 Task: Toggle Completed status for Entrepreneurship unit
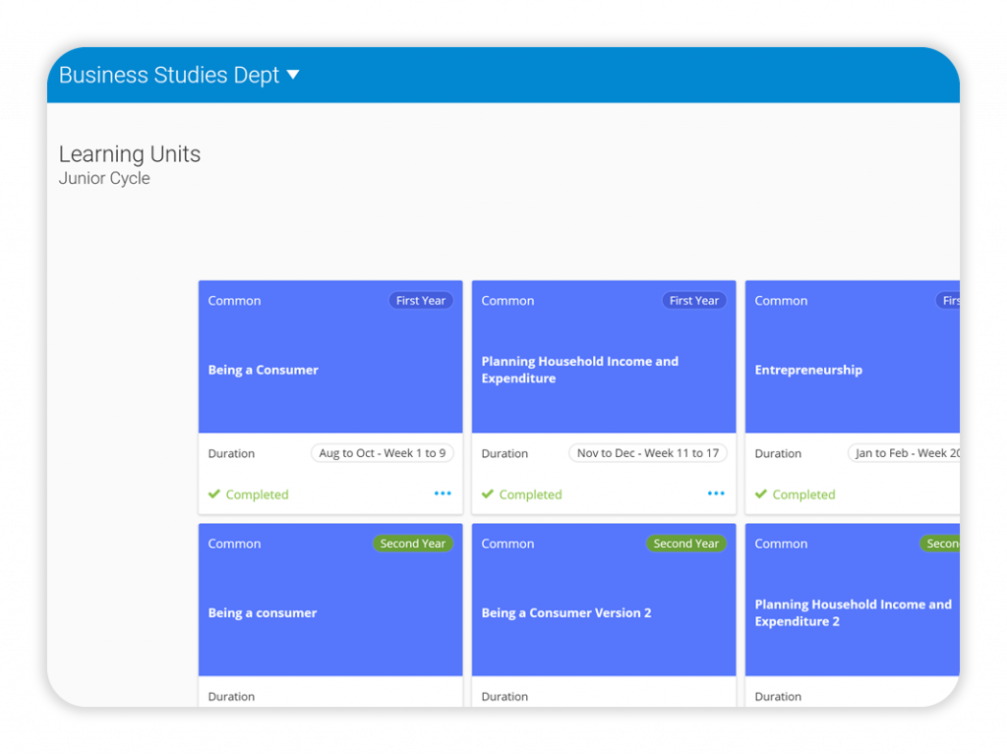click(x=795, y=494)
